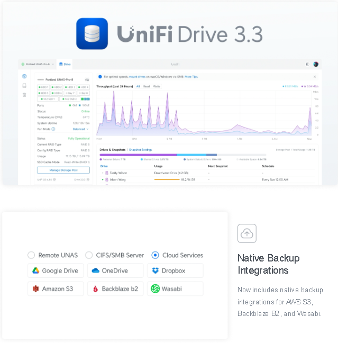Select the Remote UNAS radio button
The width and height of the screenshot is (338, 343).
pos(31,255)
